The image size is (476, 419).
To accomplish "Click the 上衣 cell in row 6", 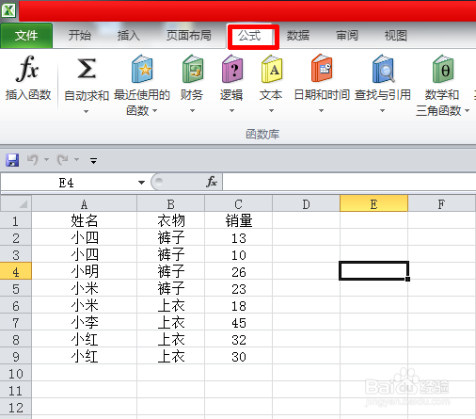I will [170, 306].
